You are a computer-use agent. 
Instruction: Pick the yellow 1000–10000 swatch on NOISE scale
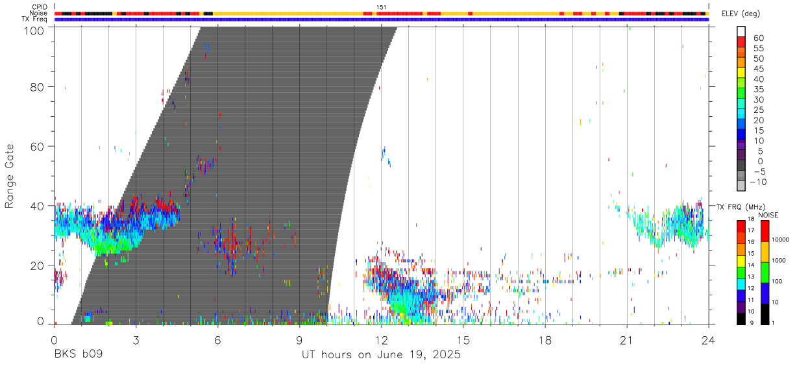point(765,251)
